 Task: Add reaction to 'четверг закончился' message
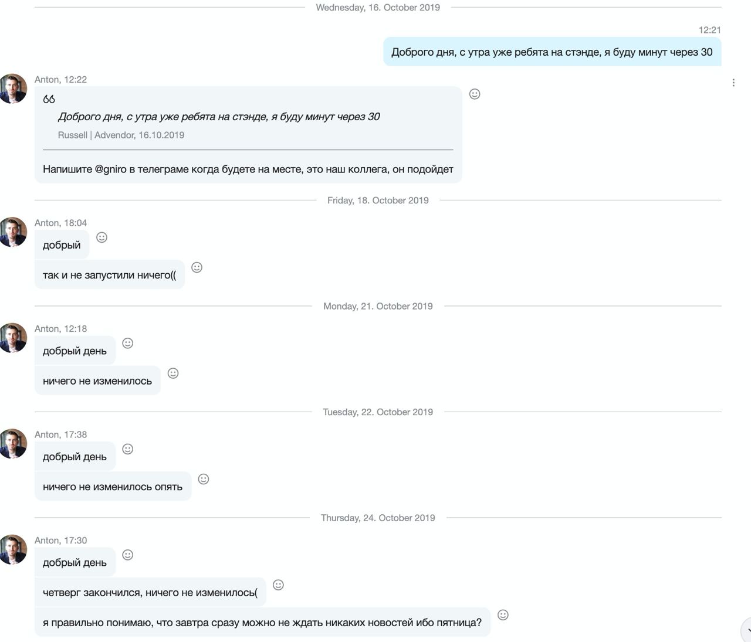click(279, 585)
